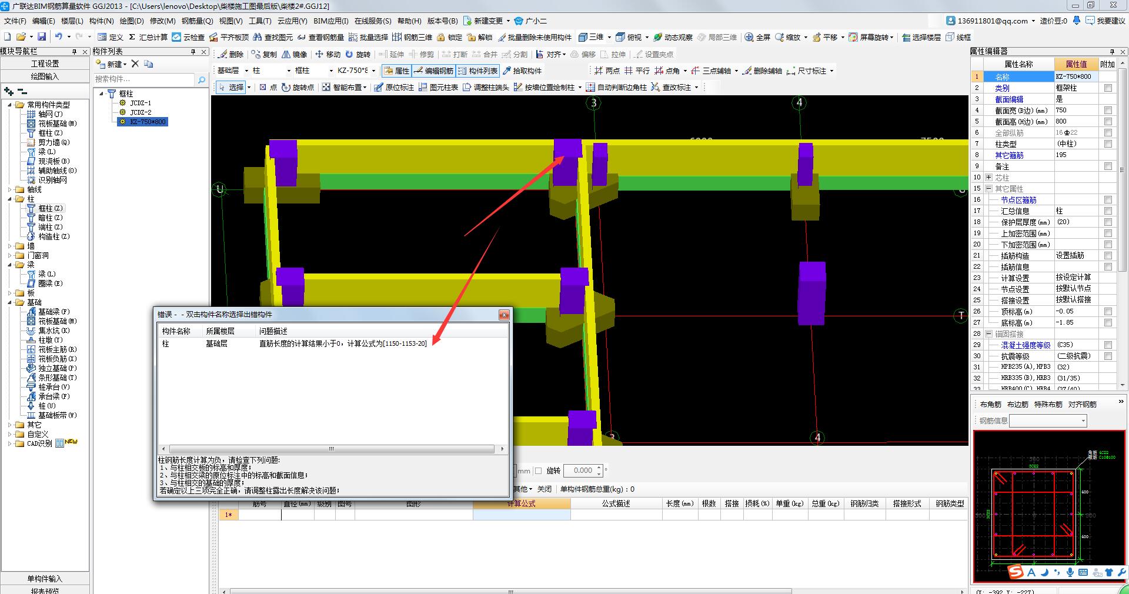Viewport: 1129px width, 594px height.
Task: Expand the 新建 dropdown in component list
Action: pyautogui.click(x=125, y=64)
